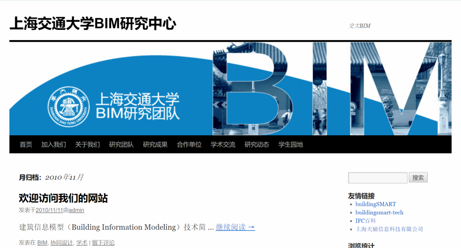Click the 留下评论 link
Viewport: 461px width, 248px height.
(103, 243)
